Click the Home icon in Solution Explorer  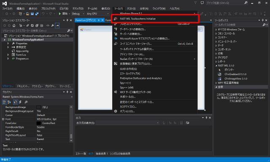coord(14,25)
